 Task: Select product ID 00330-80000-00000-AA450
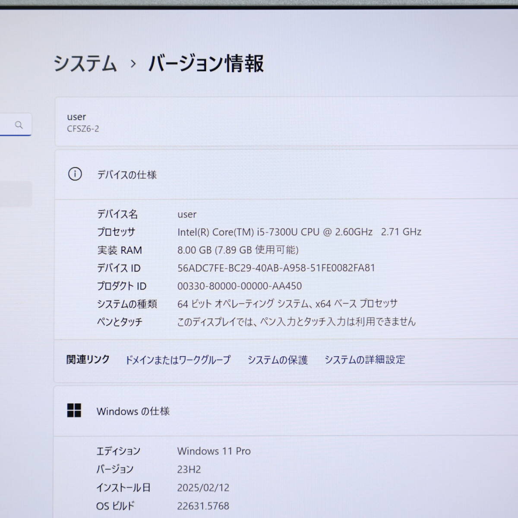(x=240, y=286)
